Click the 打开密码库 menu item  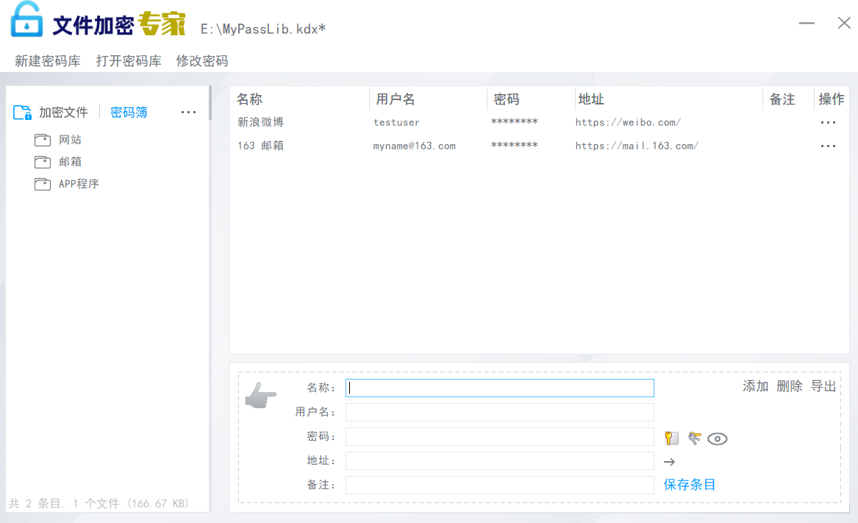pos(129,61)
